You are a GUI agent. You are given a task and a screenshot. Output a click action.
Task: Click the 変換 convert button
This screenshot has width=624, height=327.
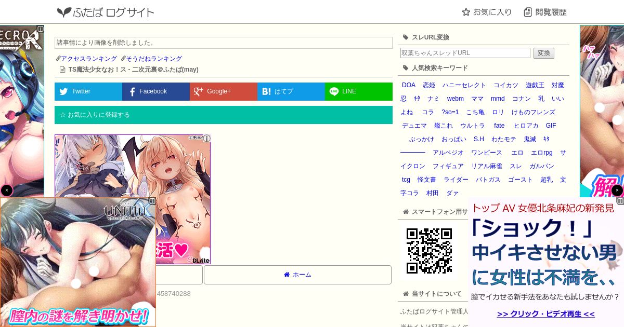(544, 53)
